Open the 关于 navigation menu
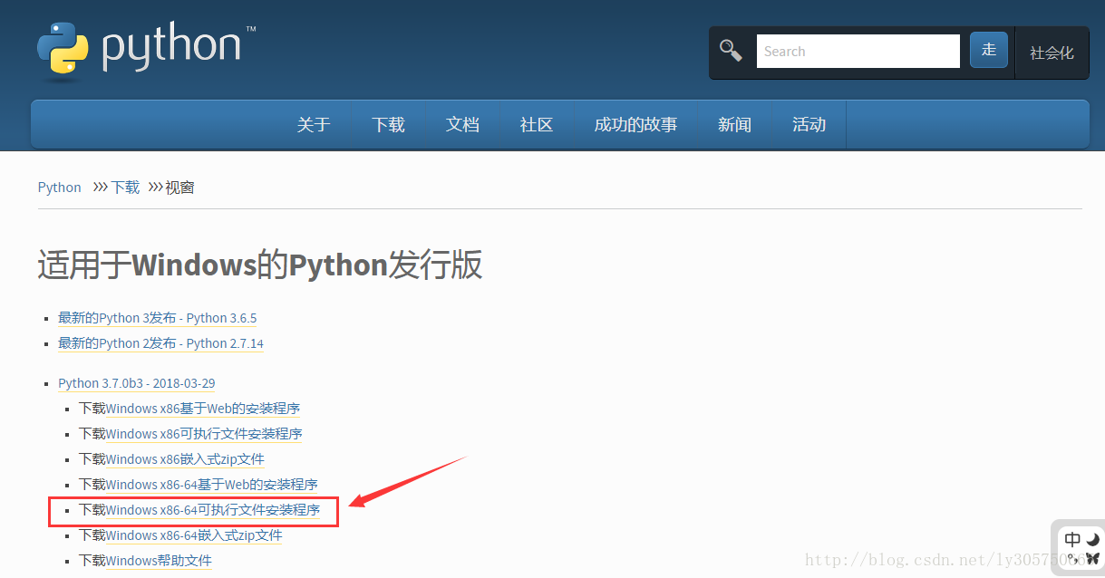1105x578 pixels. 314,124
